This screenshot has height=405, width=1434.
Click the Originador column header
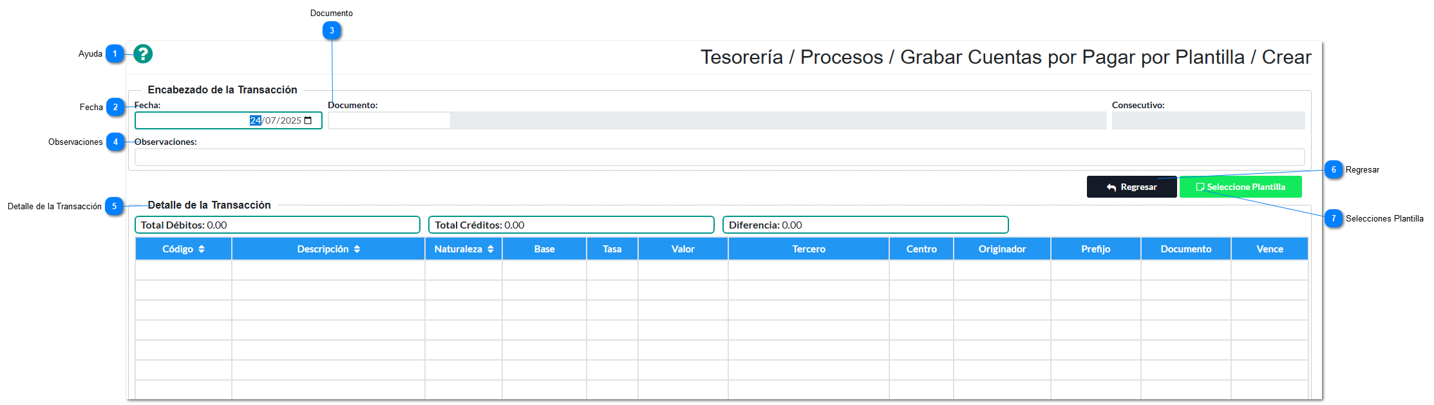(x=1002, y=249)
